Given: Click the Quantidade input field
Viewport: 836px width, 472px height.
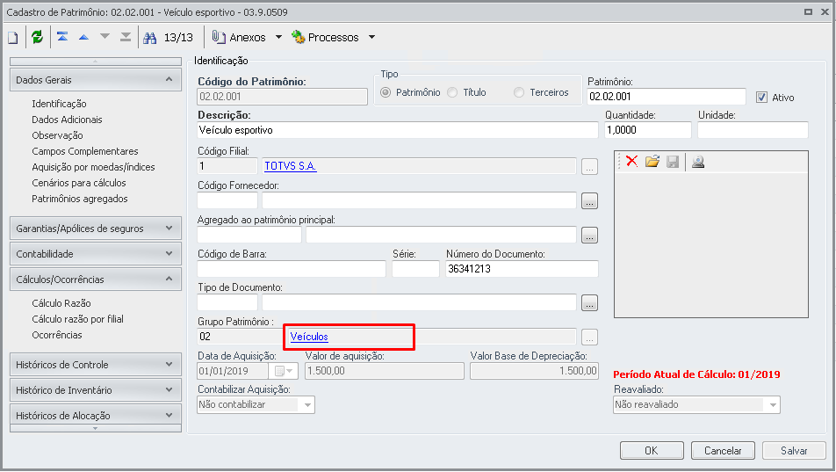Looking at the screenshot, I should (x=648, y=130).
